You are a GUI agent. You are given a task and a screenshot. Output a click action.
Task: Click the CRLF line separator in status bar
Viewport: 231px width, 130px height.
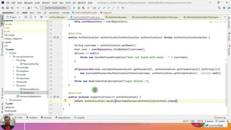(x=192, y=121)
